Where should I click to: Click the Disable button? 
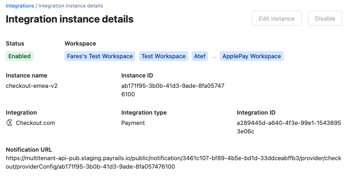click(x=325, y=18)
